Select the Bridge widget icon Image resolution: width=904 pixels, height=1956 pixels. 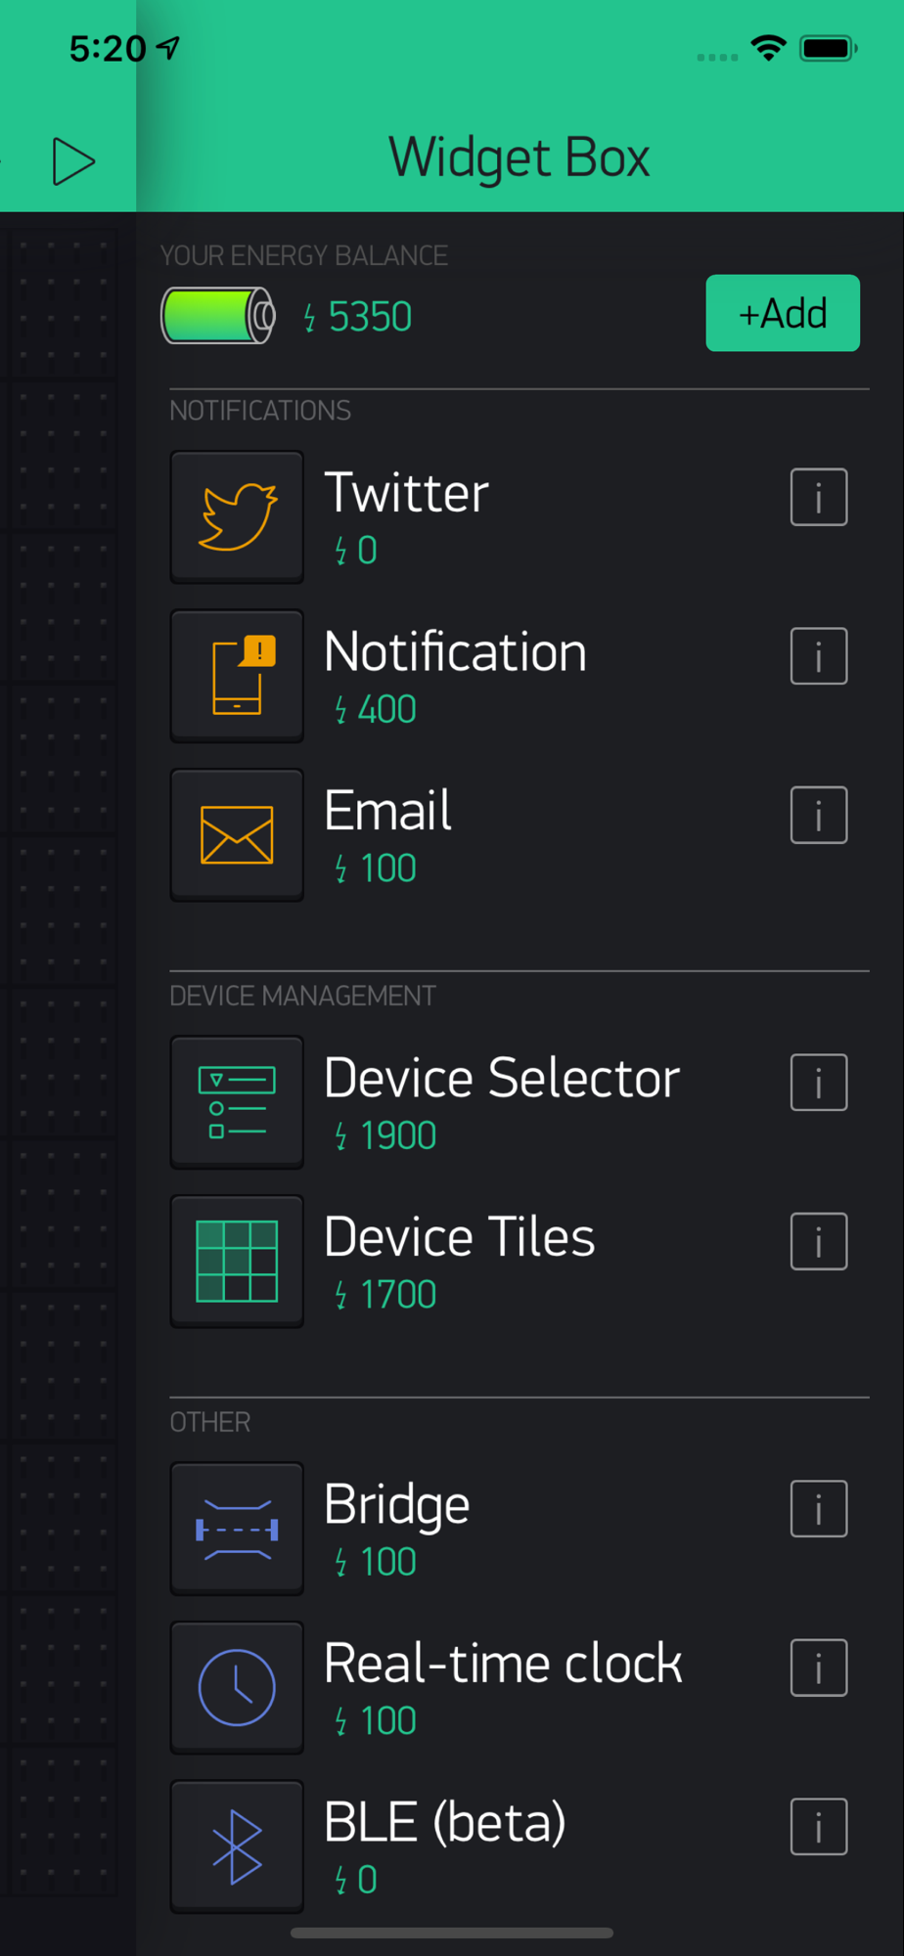point(237,1529)
